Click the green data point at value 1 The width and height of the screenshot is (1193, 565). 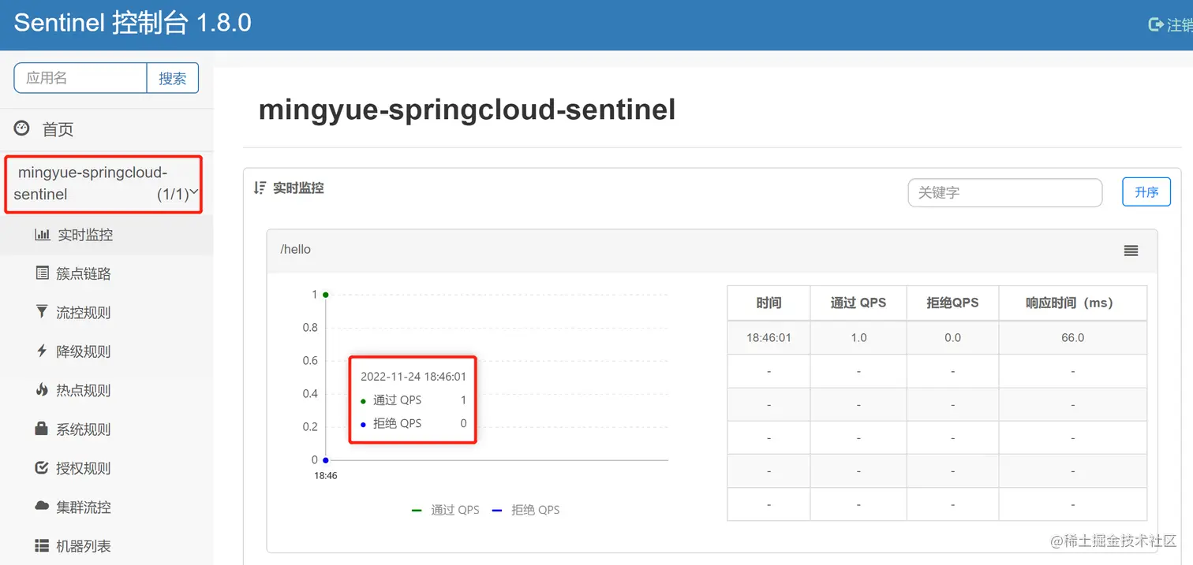coord(325,295)
